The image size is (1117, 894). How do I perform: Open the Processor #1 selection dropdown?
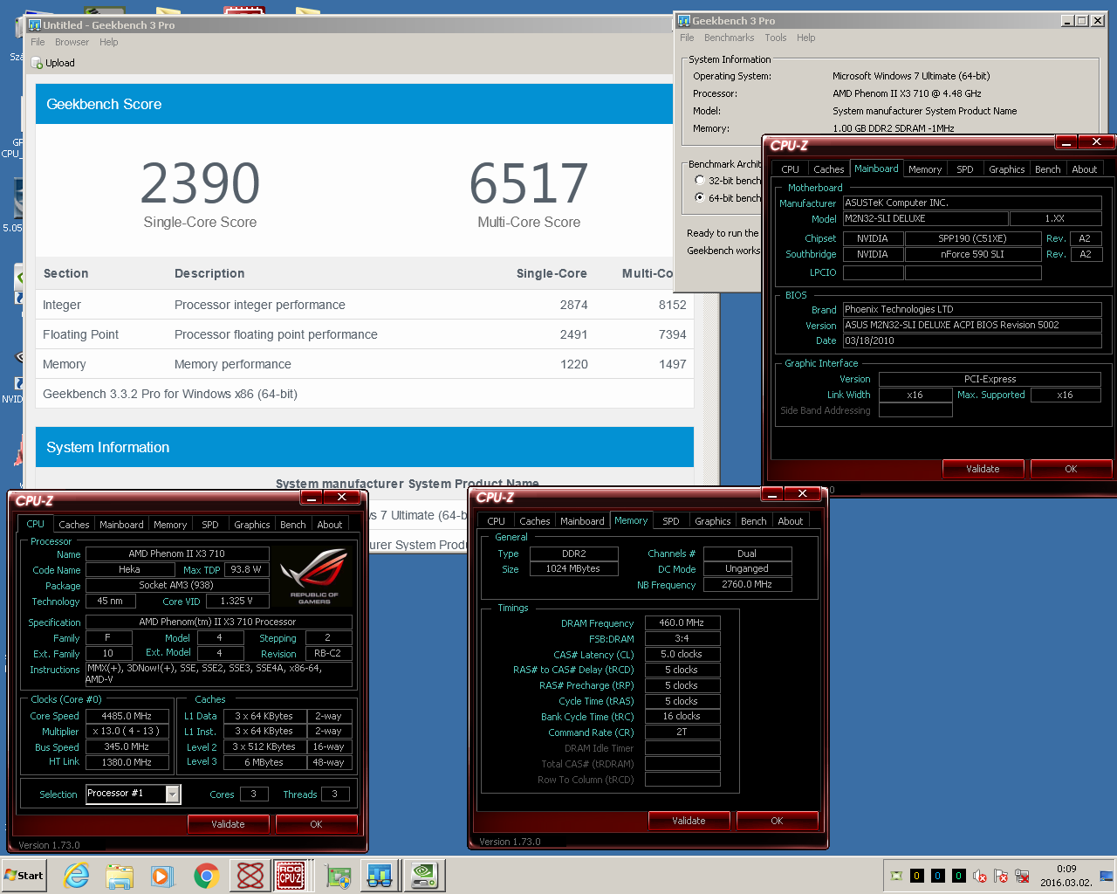[173, 794]
